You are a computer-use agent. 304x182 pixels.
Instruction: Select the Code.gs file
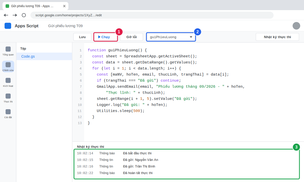[x=44, y=56]
